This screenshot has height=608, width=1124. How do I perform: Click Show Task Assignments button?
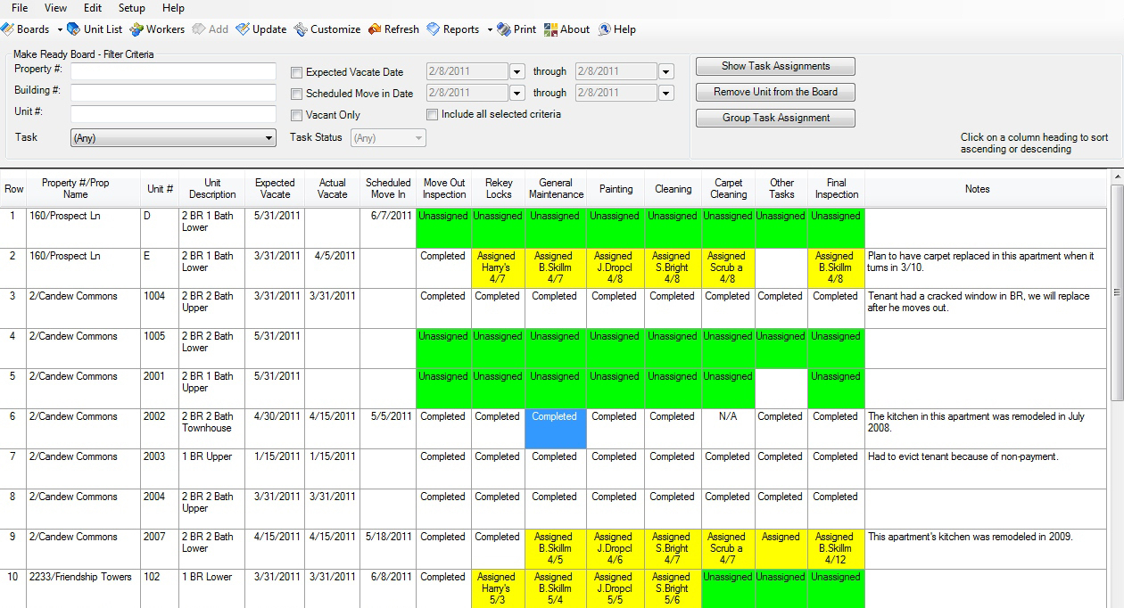(x=775, y=66)
